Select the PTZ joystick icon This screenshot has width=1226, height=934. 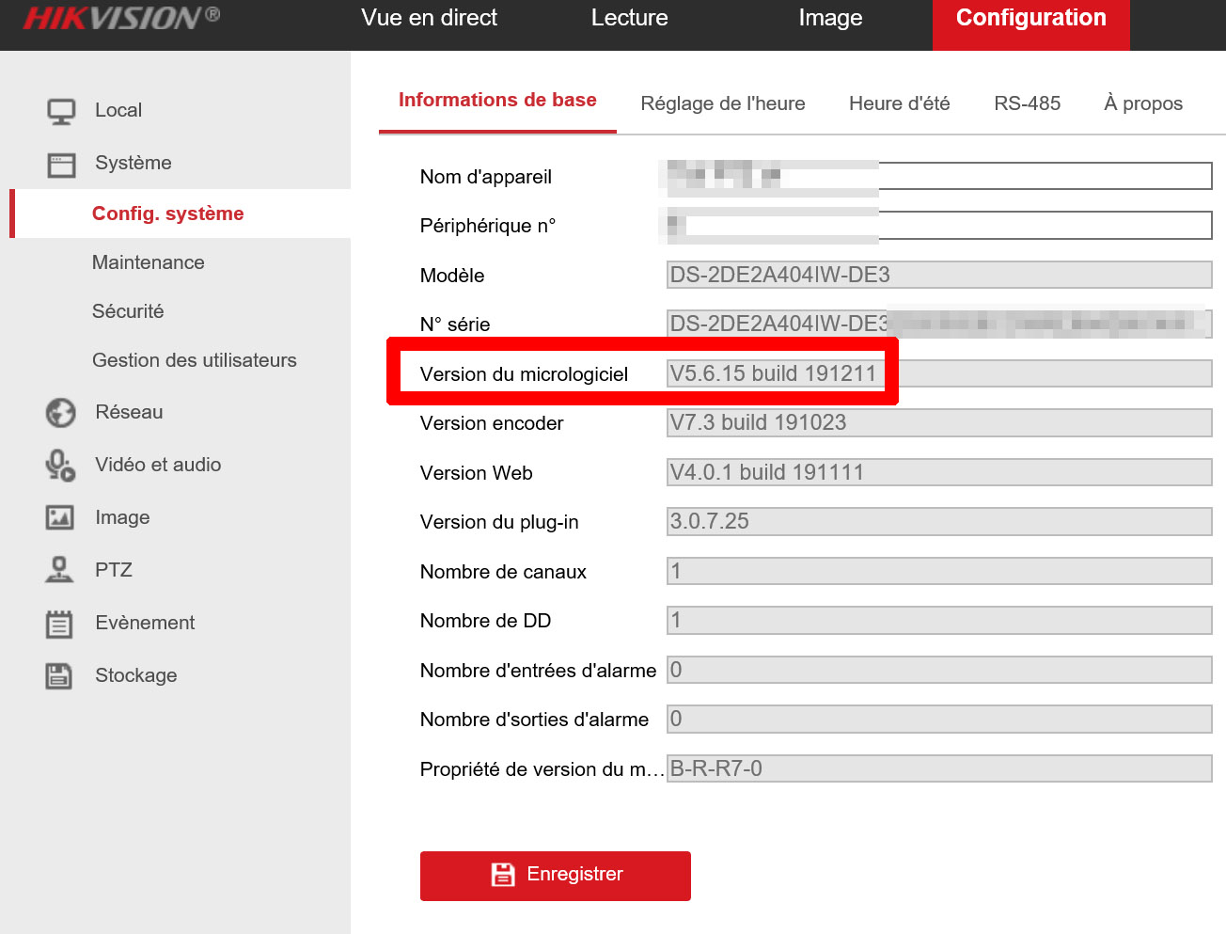(x=59, y=570)
